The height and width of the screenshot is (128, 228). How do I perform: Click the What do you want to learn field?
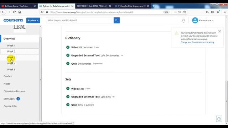pyautogui.click(x=80, y=20)
